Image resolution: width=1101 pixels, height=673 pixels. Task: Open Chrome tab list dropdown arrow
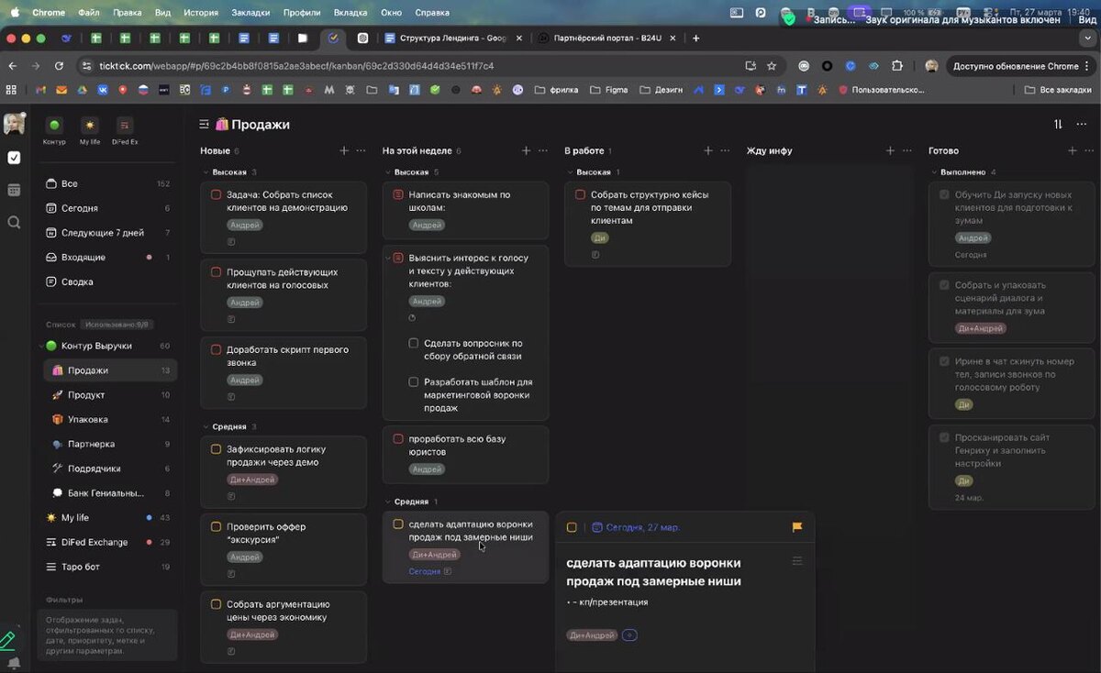coord(1087,39)
